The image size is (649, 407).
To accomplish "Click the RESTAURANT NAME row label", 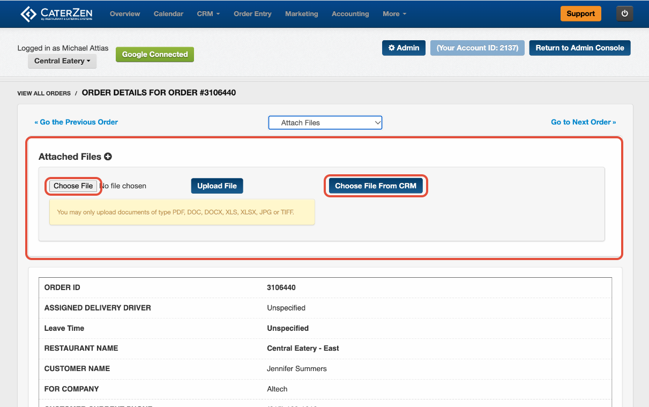I will tap(81, 348).
